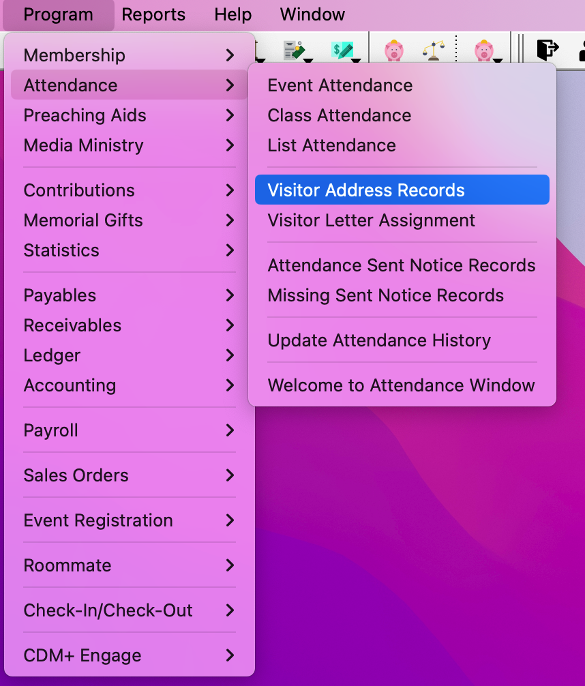Open the Reports menu

(x=153, y=14)
